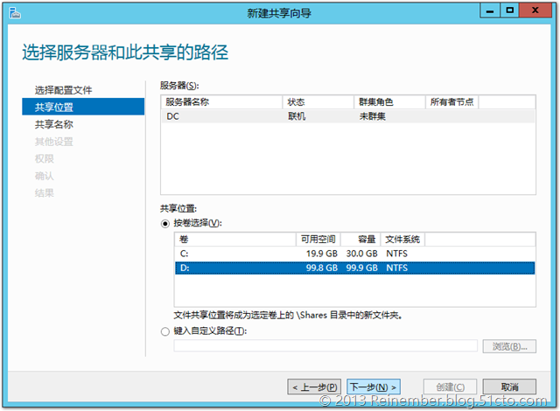Image resolution: width=560 pixels, height=411 pixels.
Task: Click the 其他设置 step in sidebar
Action: tap(54, 142)
